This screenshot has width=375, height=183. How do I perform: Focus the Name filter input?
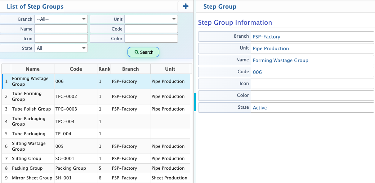pos(61,29)
